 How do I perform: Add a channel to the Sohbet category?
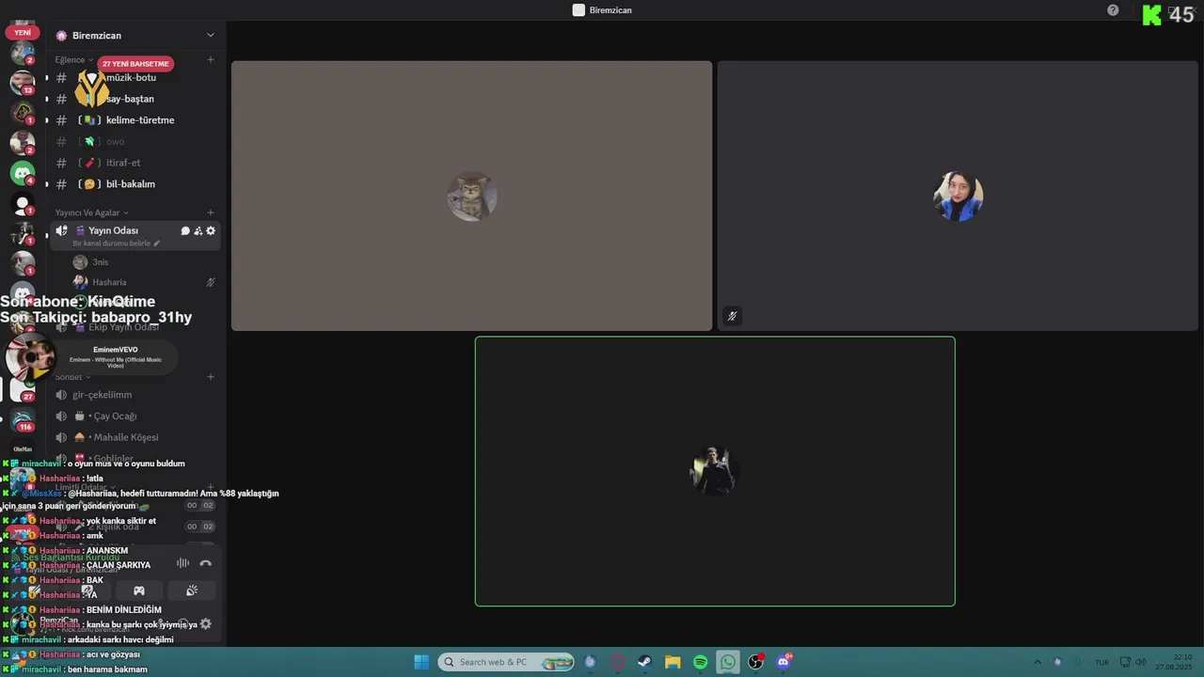click(211, 377)
